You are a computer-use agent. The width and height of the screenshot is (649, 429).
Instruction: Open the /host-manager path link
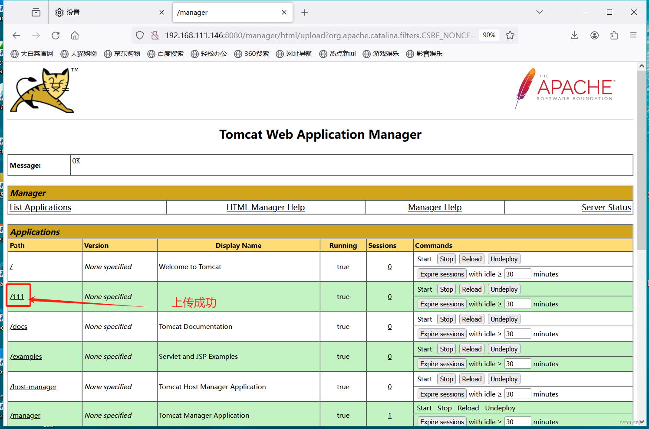tap(33, 387)
